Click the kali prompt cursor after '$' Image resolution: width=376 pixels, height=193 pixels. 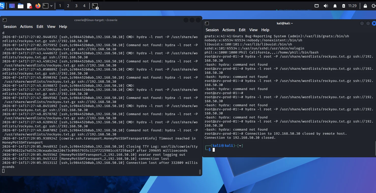[214, 150]
